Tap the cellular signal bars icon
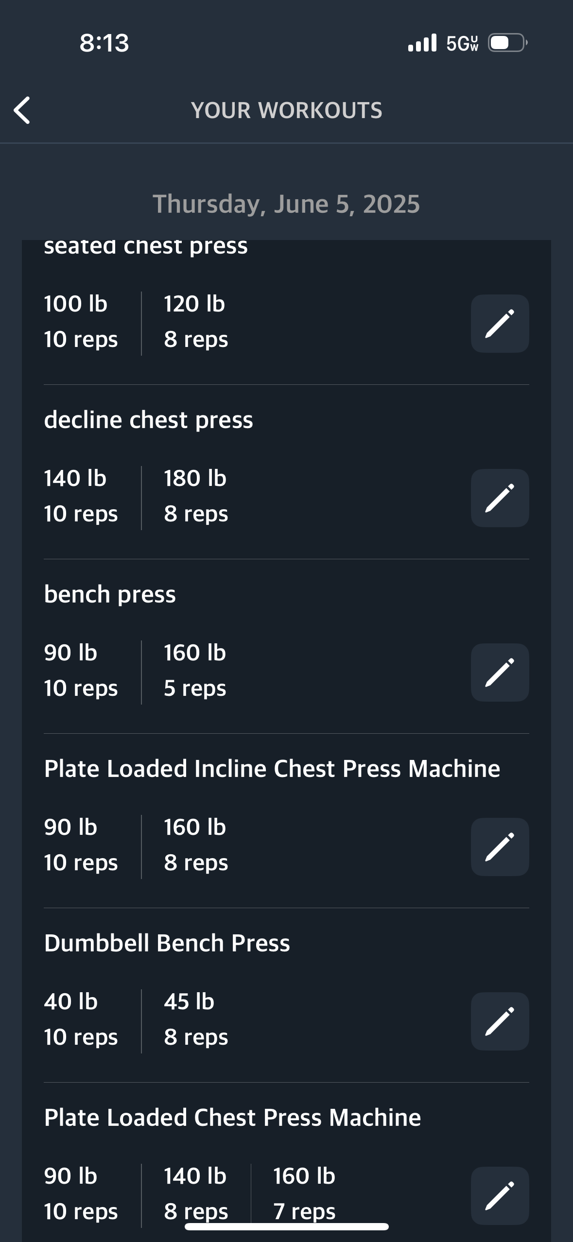 pos(422,43)
